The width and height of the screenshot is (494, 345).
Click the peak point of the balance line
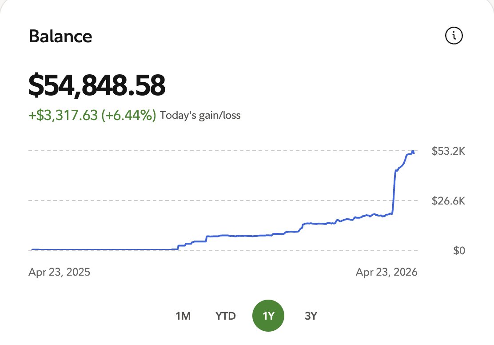pyautogui.click(x=413, y=152)
